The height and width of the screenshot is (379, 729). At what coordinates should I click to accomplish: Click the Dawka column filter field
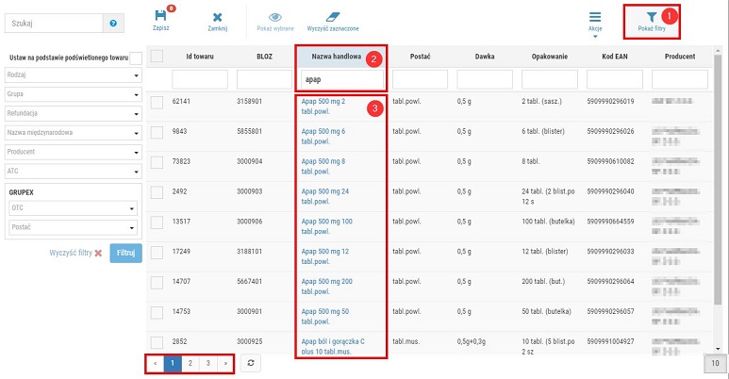(x=485, y=79)
